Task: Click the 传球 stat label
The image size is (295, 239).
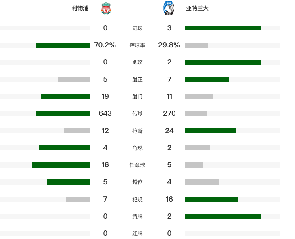Action: point(137,114)
